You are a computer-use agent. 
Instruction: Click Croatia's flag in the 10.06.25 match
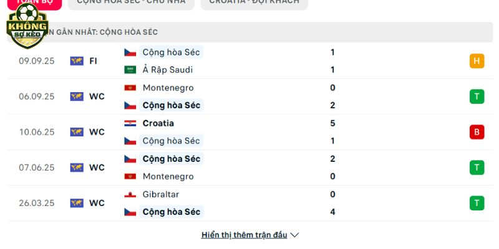point(130,123)
